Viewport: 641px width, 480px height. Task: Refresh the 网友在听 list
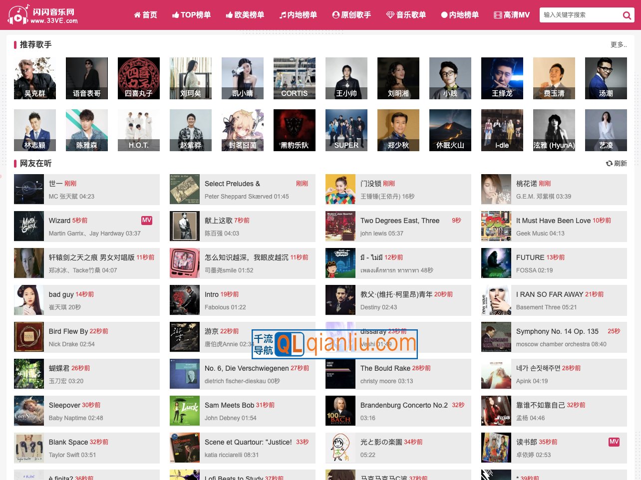click(616, 164)
